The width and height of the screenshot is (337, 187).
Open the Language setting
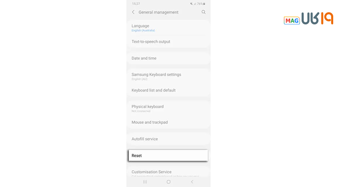[140, 26]
